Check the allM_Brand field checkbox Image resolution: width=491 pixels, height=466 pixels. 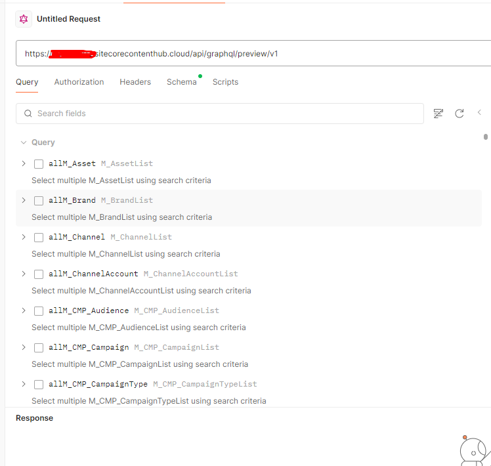pos(39,200)
